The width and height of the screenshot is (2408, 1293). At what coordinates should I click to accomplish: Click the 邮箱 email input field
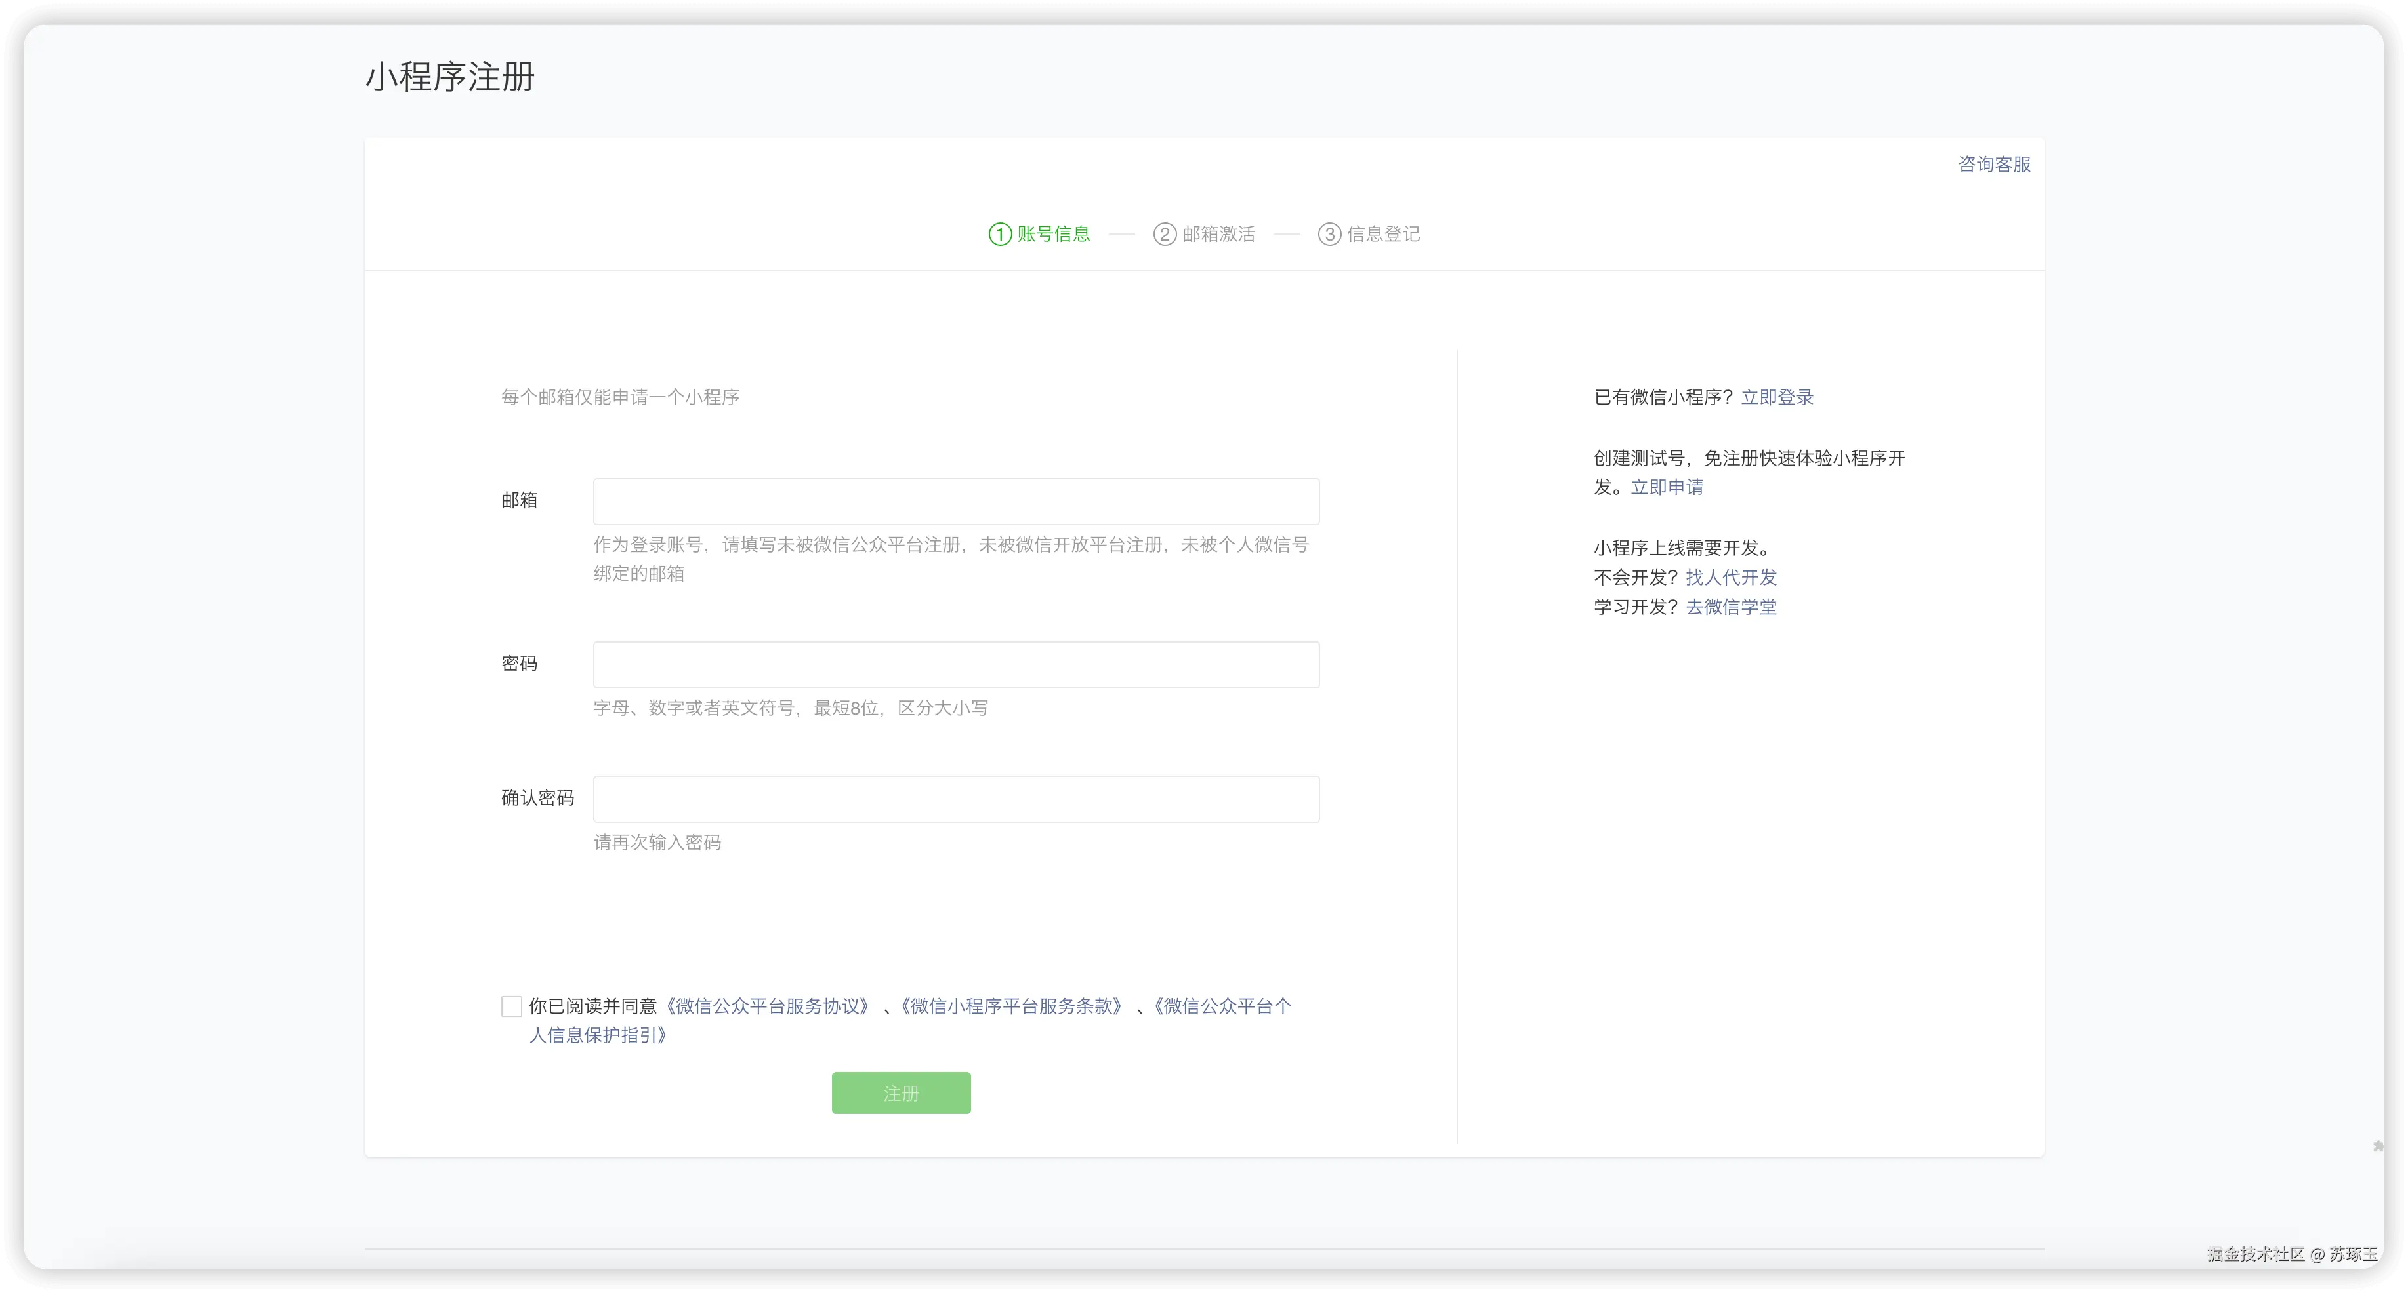[x=955, y=501]
